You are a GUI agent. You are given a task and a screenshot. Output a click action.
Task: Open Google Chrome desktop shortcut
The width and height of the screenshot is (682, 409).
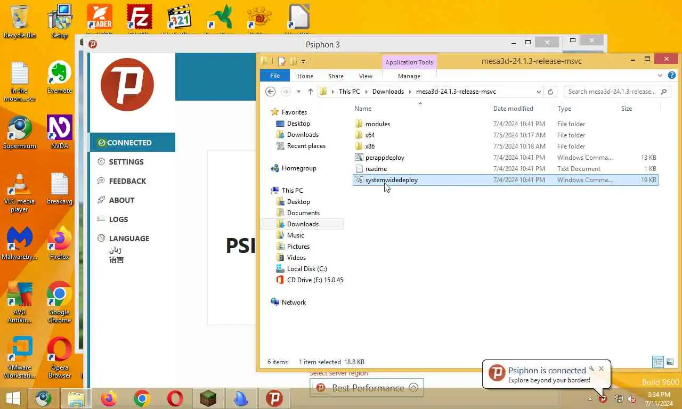pyautogui.click(x=59, y=302)
